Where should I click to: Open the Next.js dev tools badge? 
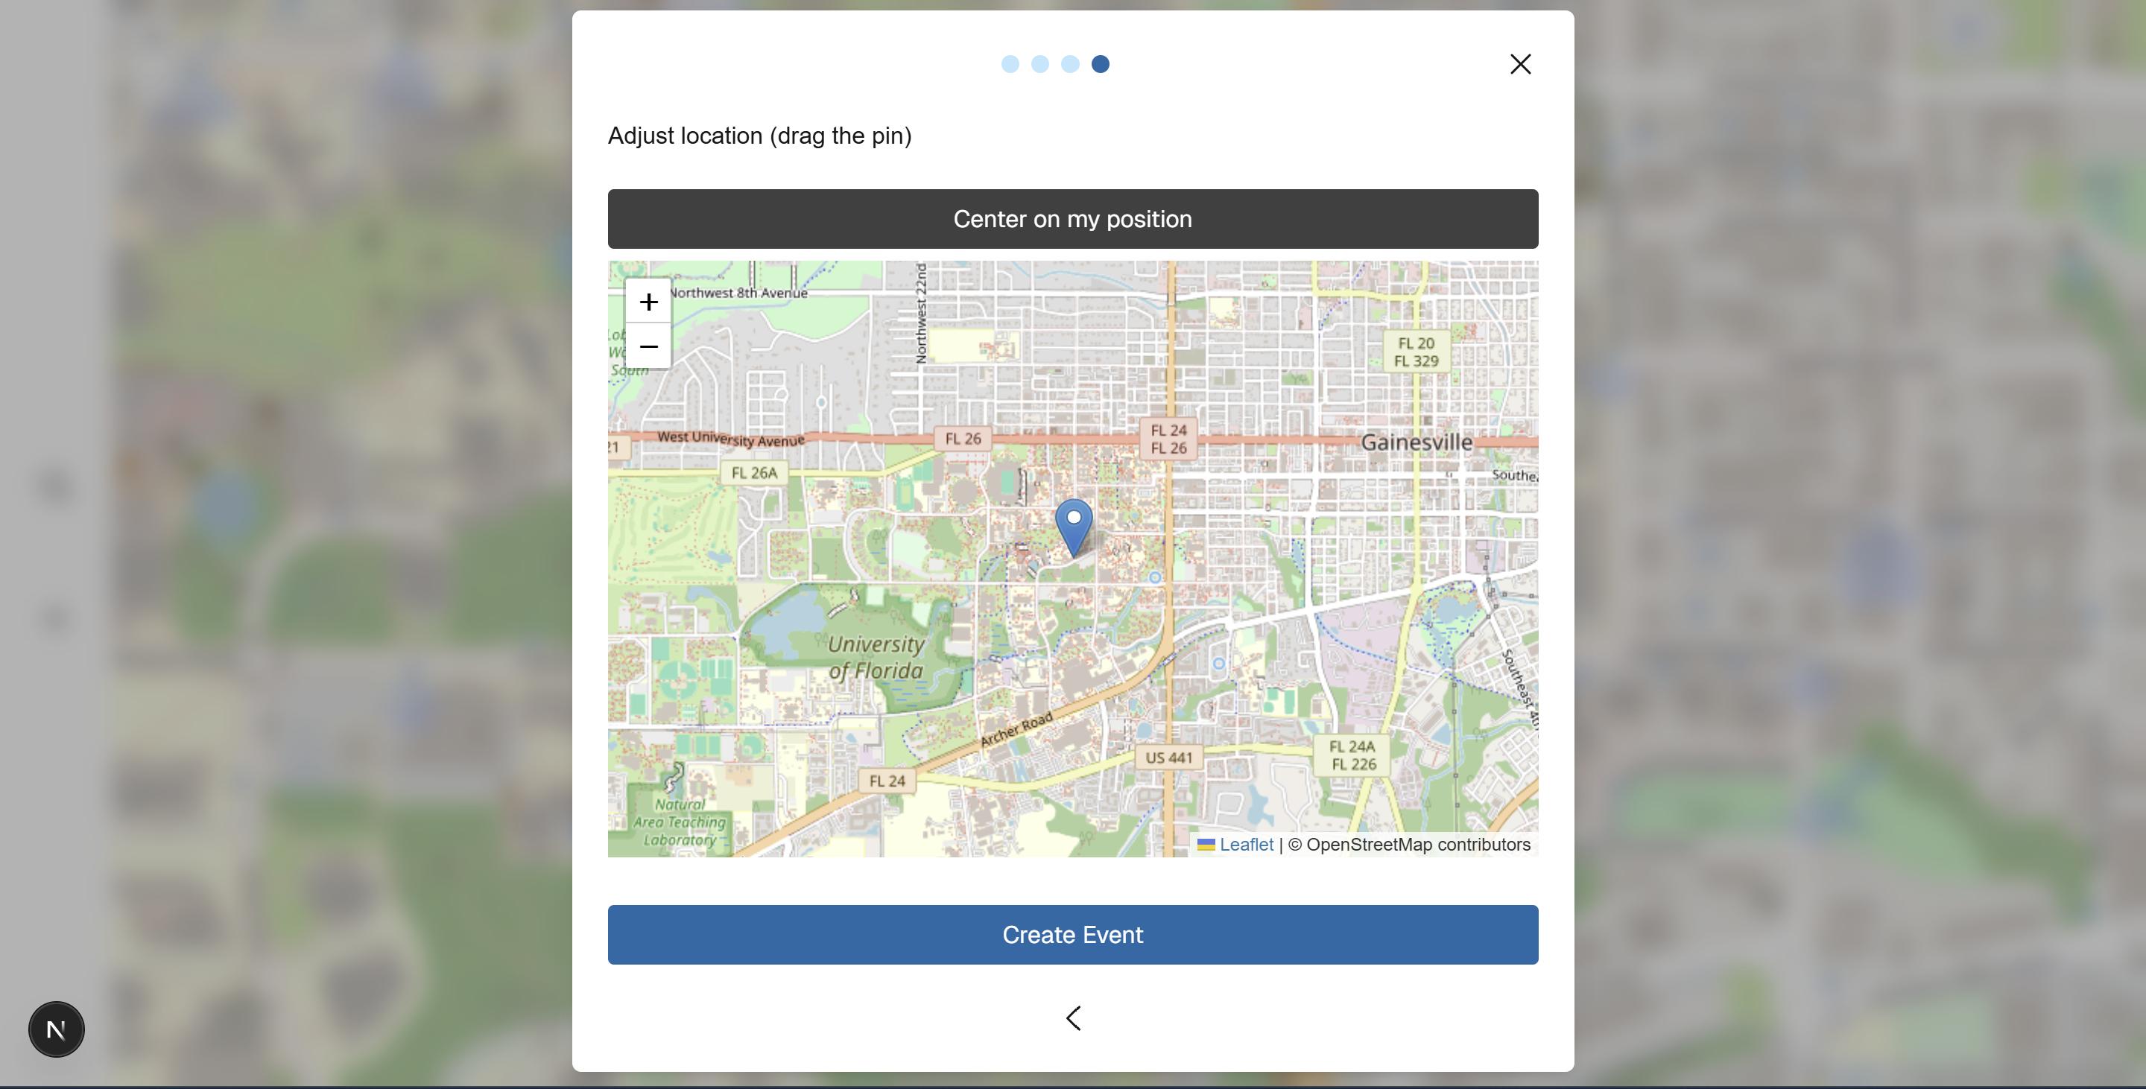click(57, 1029)
